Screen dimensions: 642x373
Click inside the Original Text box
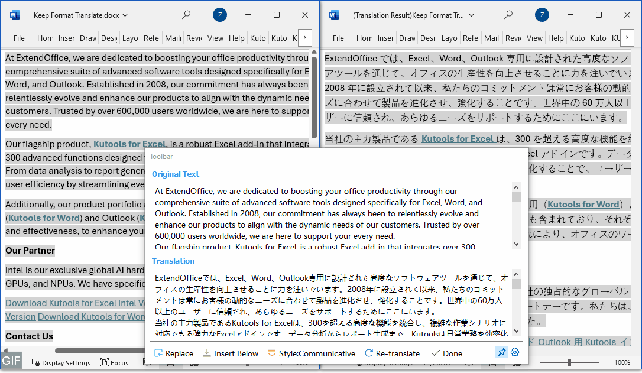pos(332,216)
